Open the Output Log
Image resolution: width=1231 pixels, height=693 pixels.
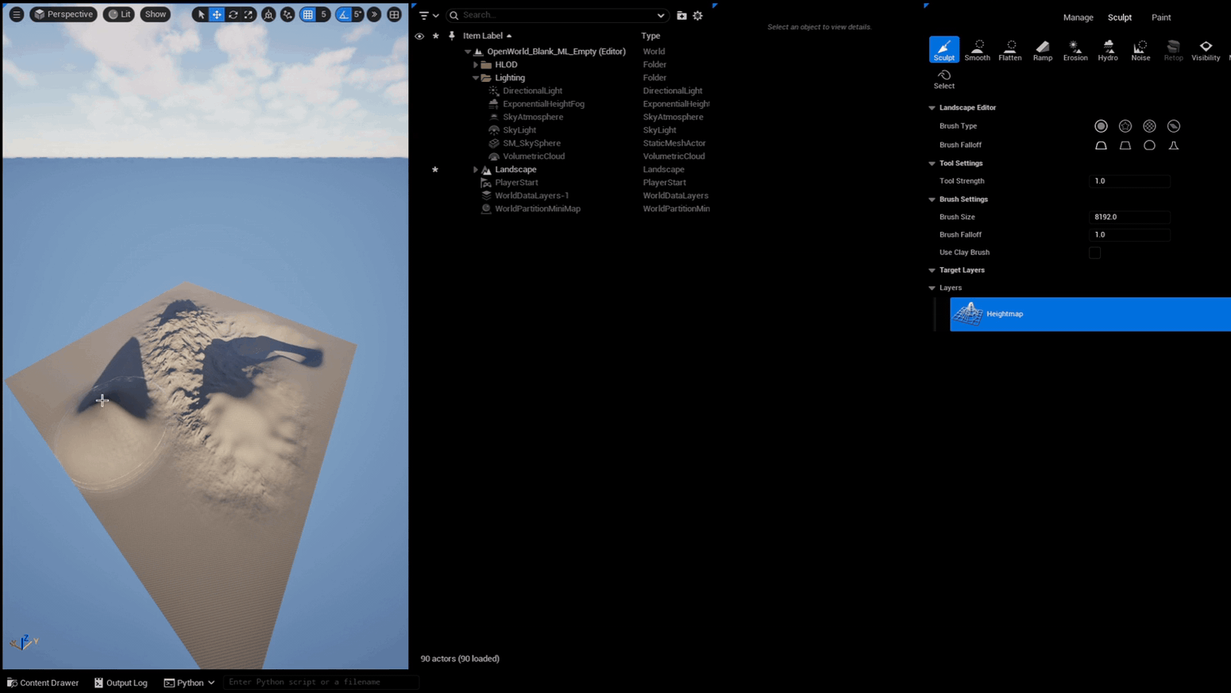tap(125, 682)
